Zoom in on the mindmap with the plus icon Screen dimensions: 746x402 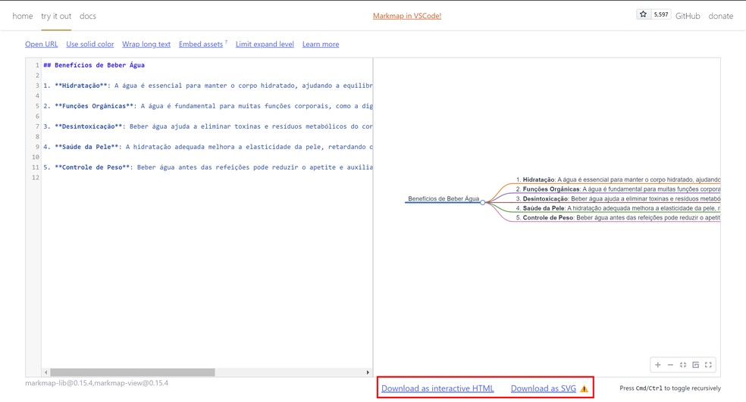click(x=657, y=365)
